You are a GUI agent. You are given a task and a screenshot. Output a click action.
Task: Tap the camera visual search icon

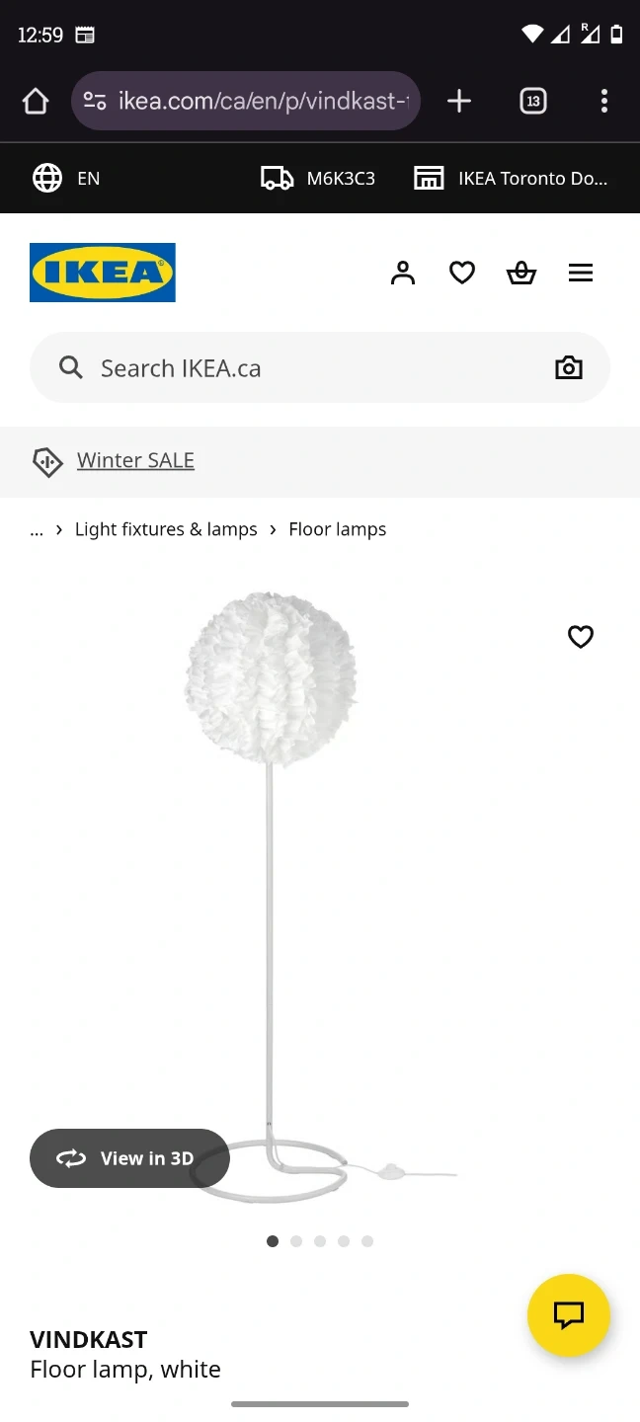click(x=569, y=368)
